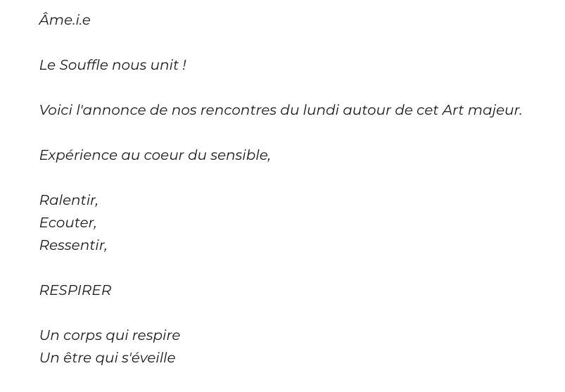Click the word "être"
Screen dimensions: 565x392
click(77, 358)
